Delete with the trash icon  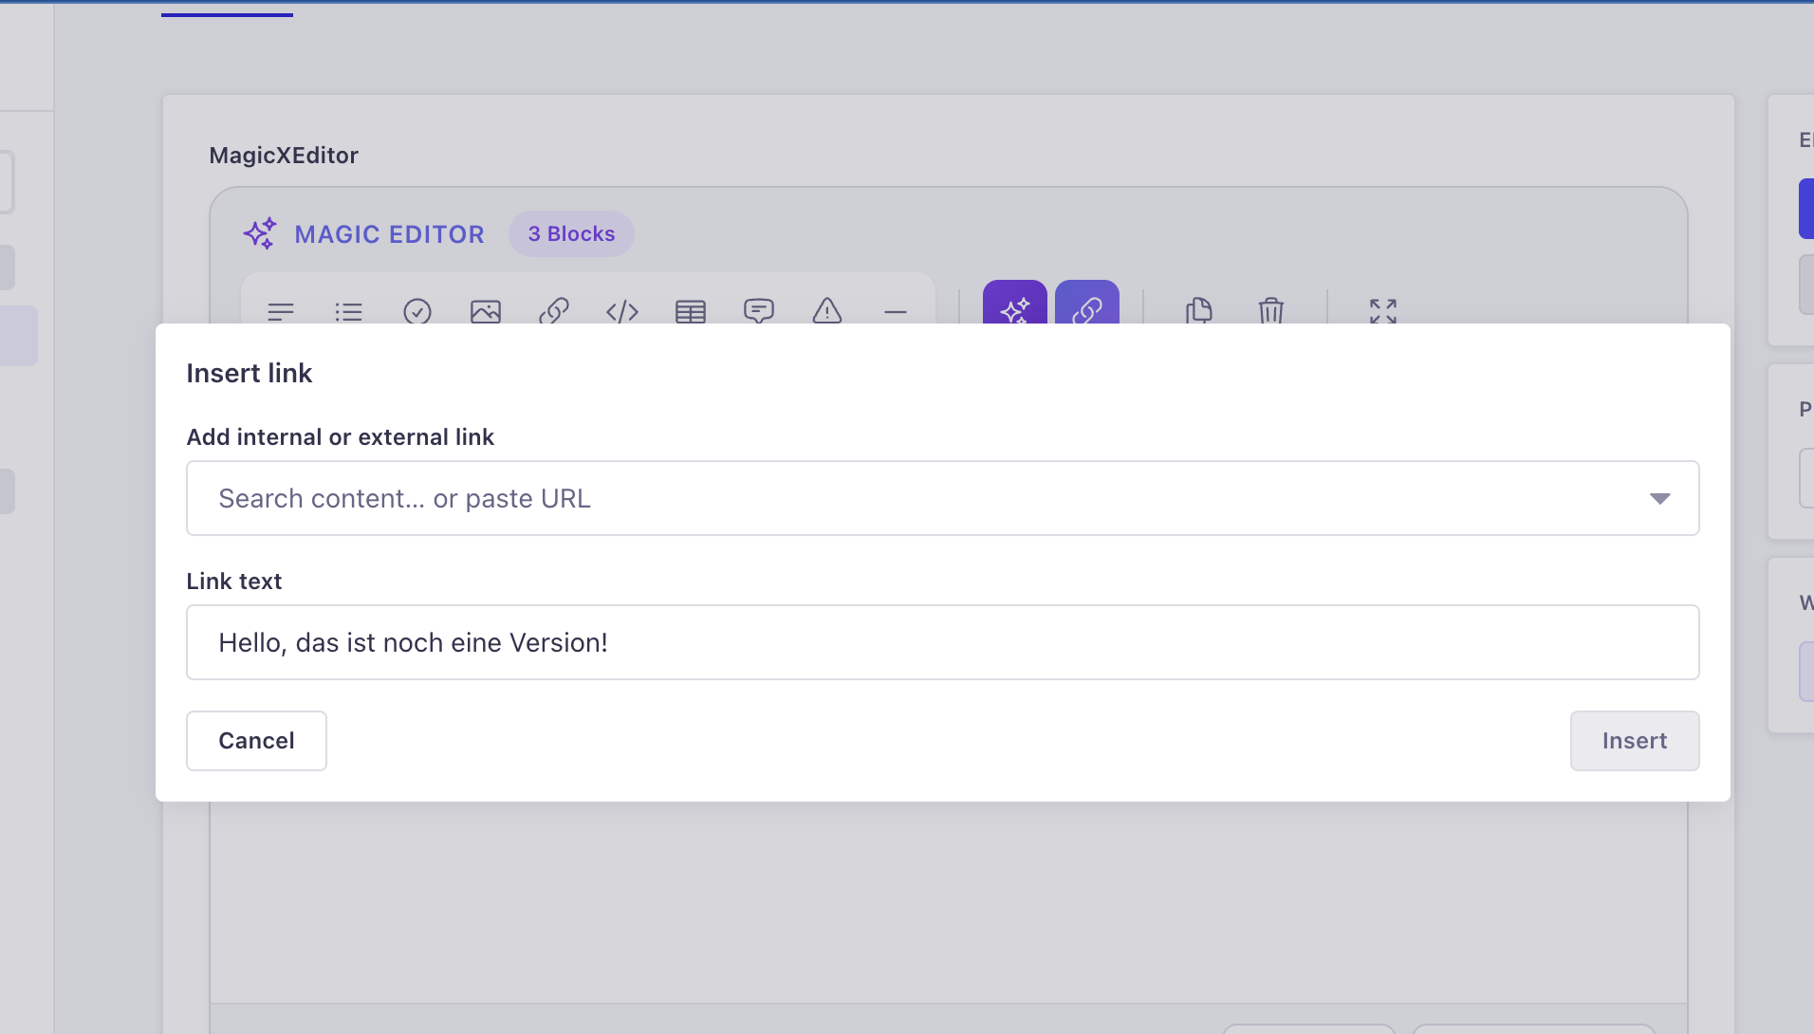click(x=1271, y=310)
